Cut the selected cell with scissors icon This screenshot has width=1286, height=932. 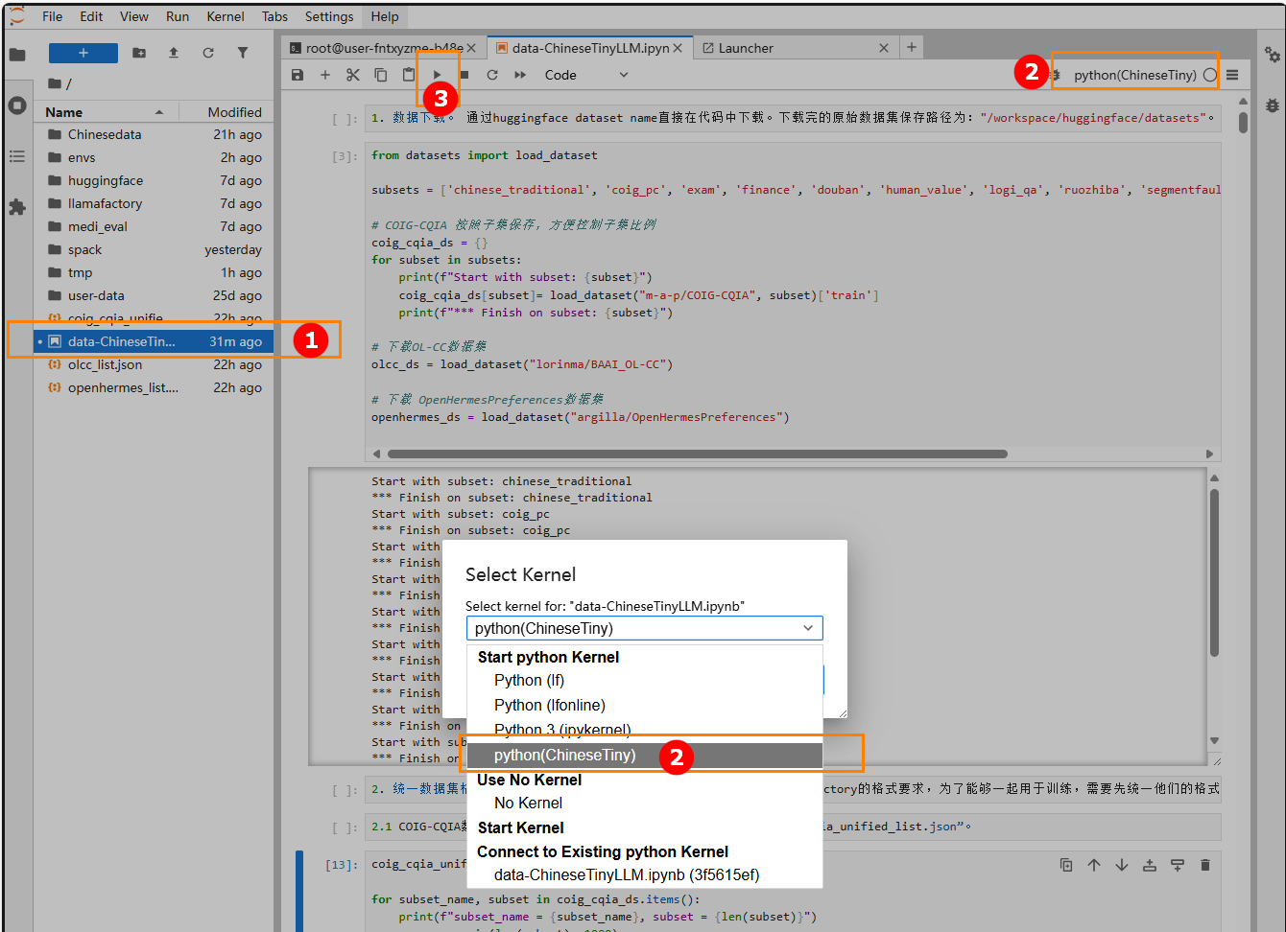click(x=353, y=75)
